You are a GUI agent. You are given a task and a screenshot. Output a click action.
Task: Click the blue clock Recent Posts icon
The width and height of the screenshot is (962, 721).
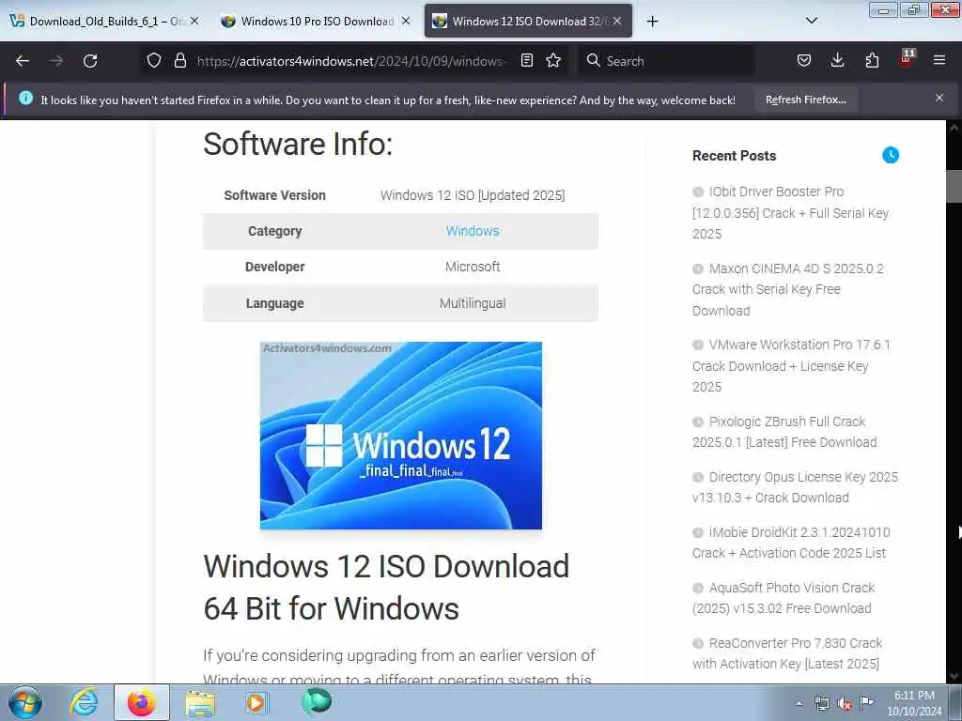pyautogui.click(x=891, y=155)
